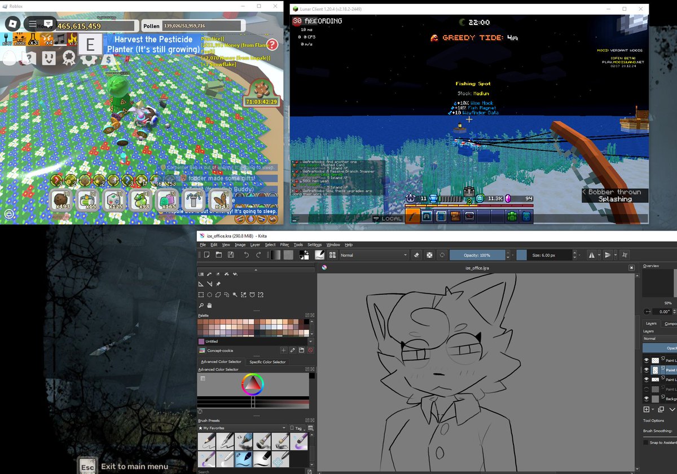Hide the selected Paint Layer eye icon
677x474 pixels.
coord(647,370)
